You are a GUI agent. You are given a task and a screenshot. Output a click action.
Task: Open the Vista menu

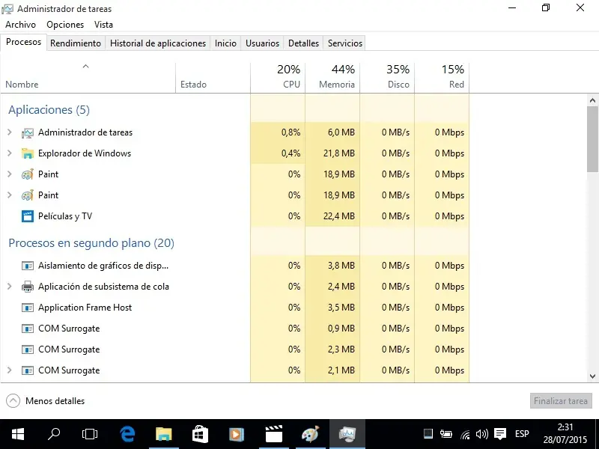point(103,25)
